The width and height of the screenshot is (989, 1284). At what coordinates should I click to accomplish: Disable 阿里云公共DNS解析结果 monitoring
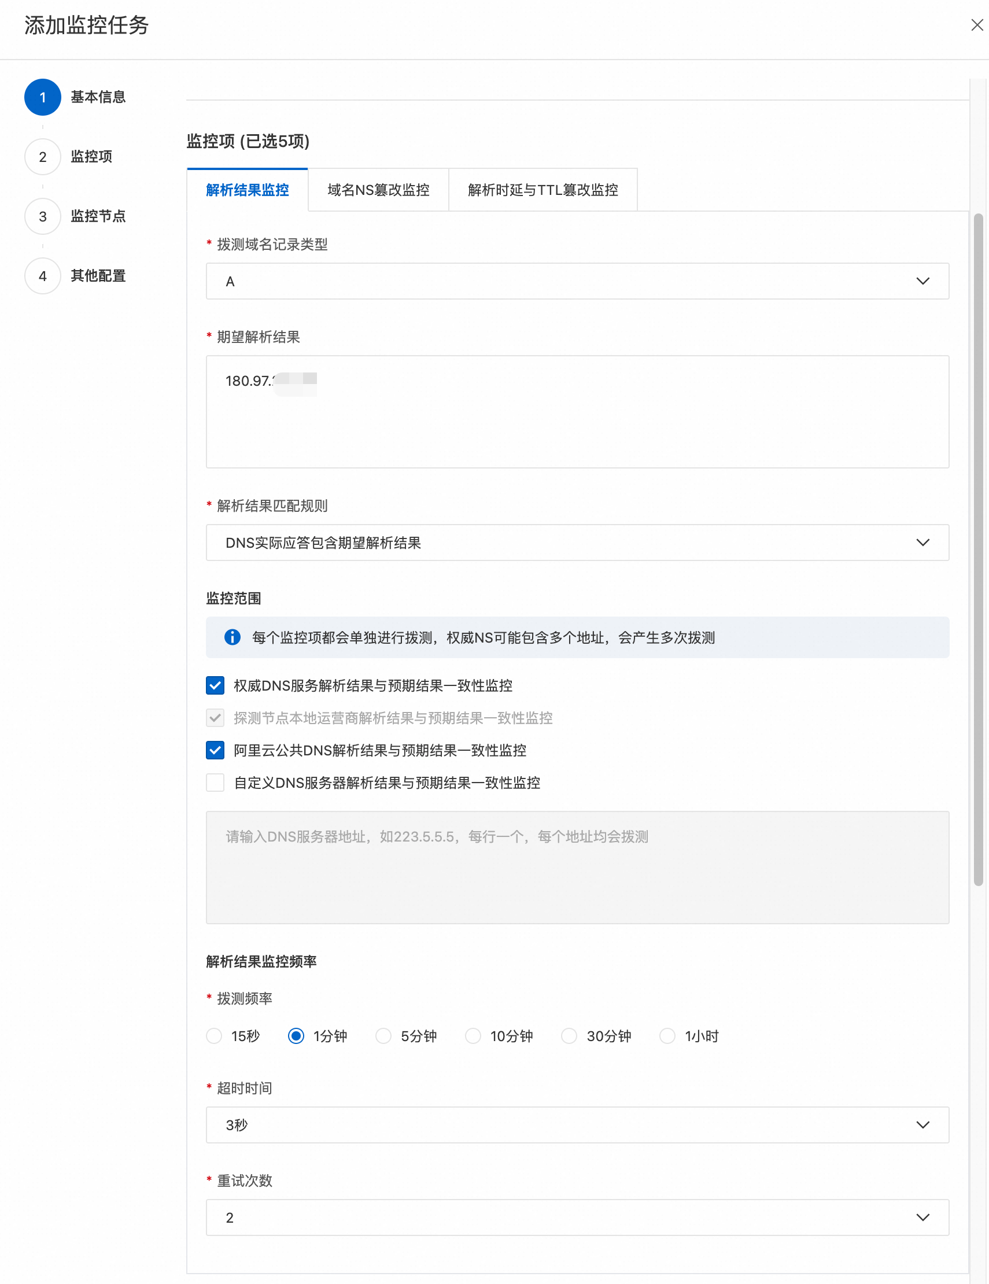(x=215, y=750)
